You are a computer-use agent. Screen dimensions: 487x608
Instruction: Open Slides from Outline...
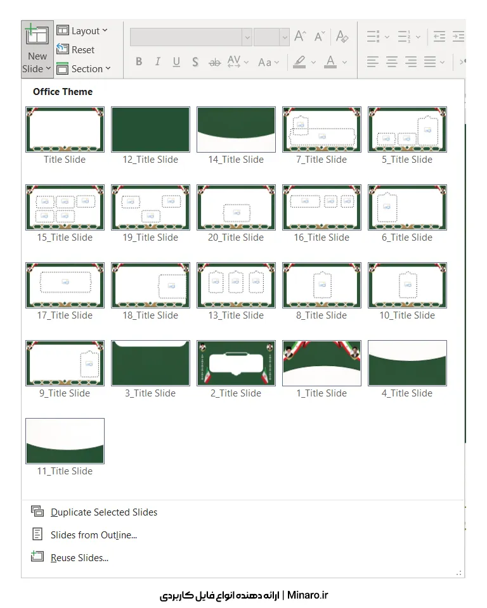coord(243,535)
